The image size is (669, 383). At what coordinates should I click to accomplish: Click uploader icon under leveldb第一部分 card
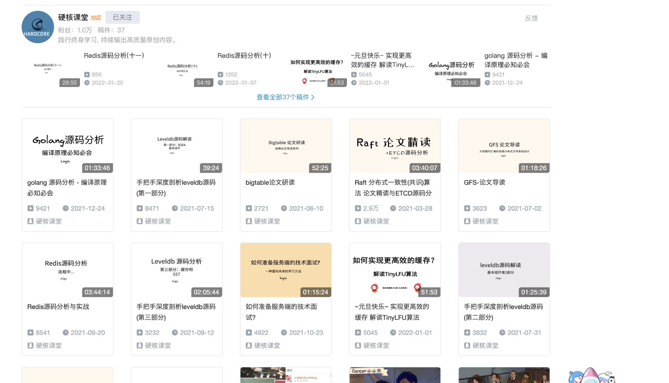tap(139, 221)
